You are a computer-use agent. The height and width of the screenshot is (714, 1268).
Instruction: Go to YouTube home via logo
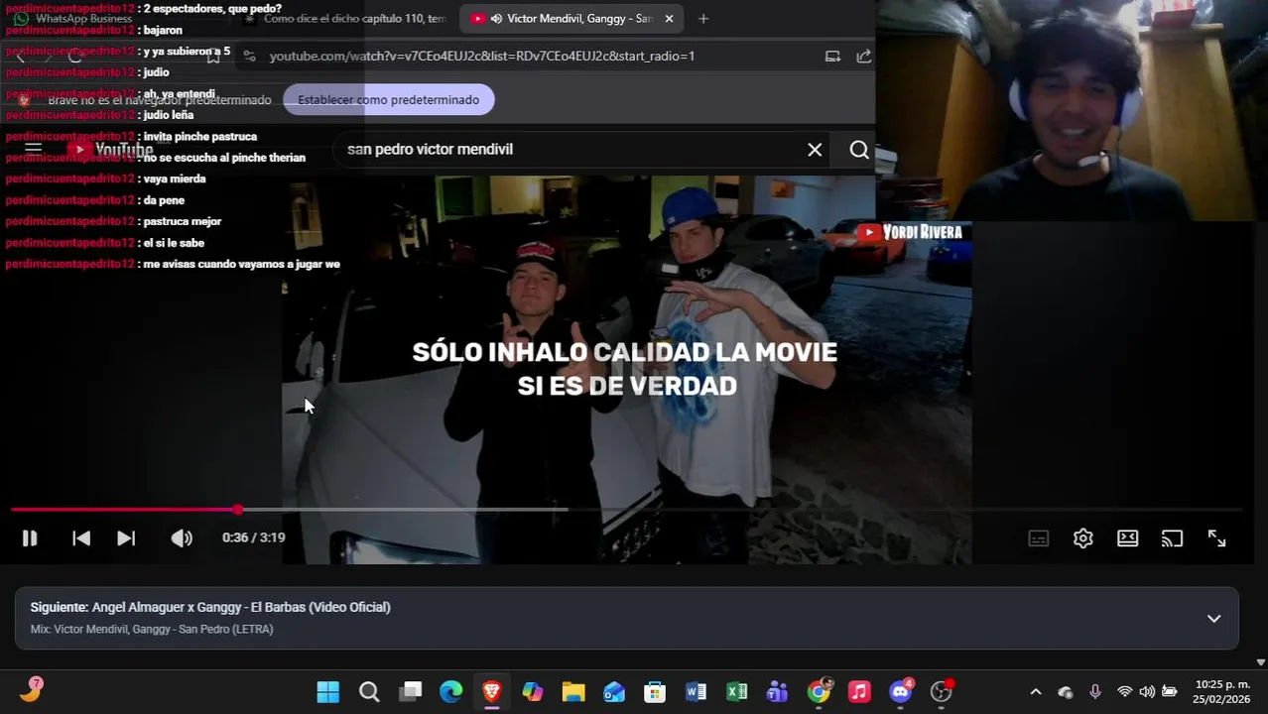tap(109, 150)
